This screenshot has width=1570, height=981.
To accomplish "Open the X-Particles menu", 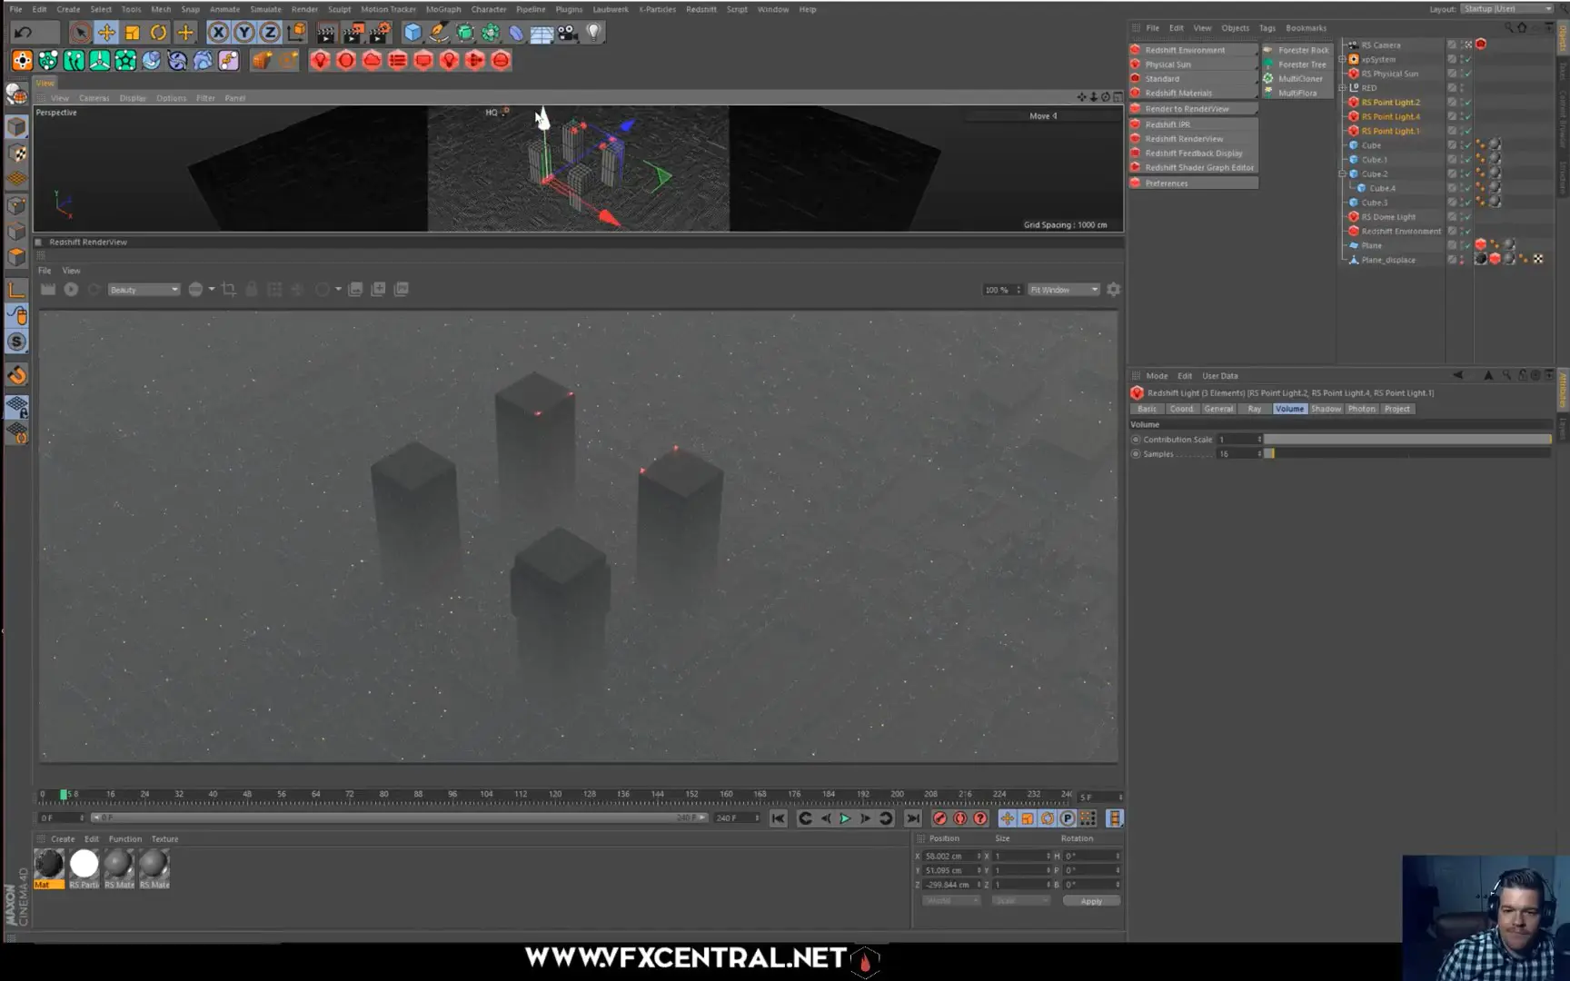I will pos(657,9).
